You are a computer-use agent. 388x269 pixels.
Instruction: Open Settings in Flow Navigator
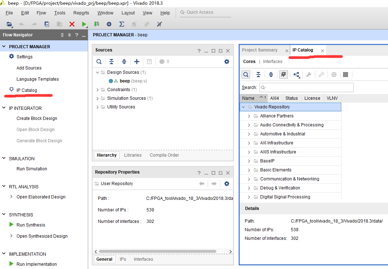coord(24,57)
